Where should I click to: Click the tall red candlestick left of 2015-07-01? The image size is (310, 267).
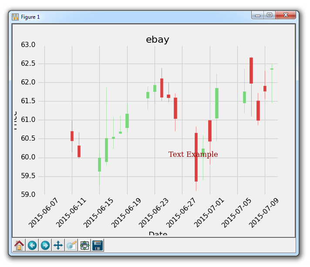point(196,157)
